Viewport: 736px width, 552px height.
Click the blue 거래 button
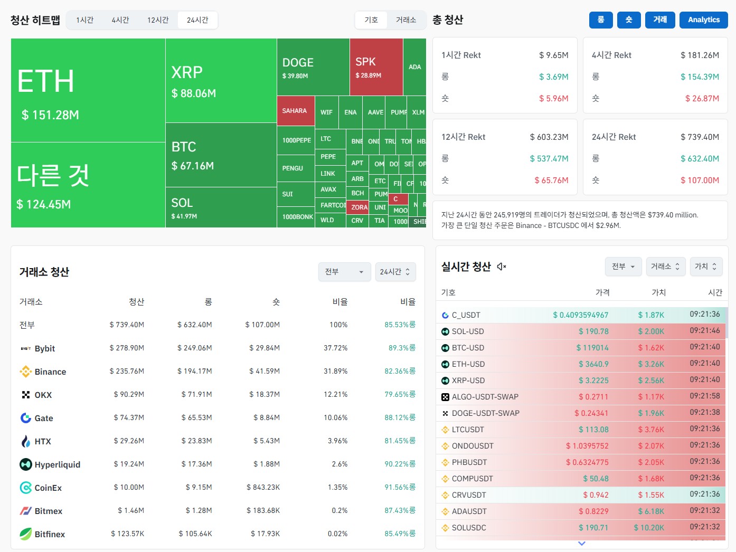click(660, 20)
